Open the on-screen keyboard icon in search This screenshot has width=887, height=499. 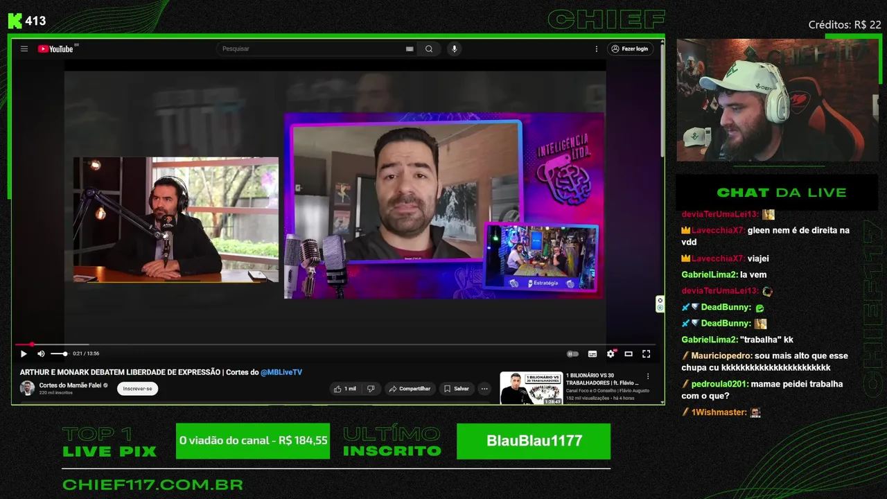410,49
